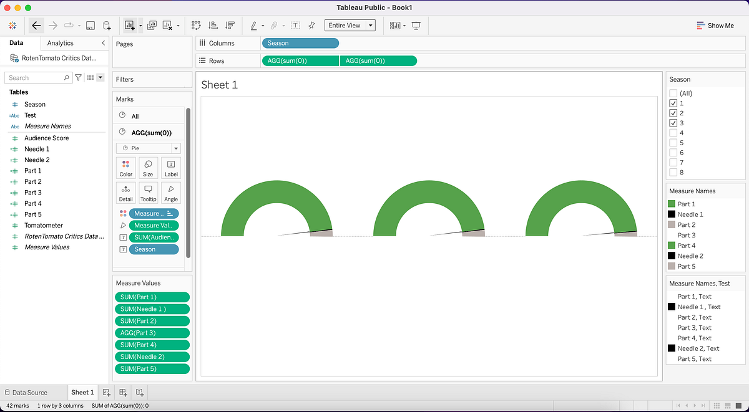The height and width of the screenshot is (412, 749).
Task: Click the New Worksheet toolbar icon
Action: pos(129,25)
